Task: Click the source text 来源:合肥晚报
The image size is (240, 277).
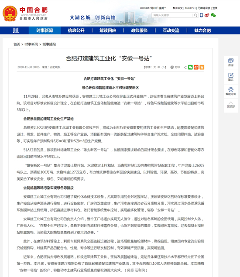Action: coord(51,67)
